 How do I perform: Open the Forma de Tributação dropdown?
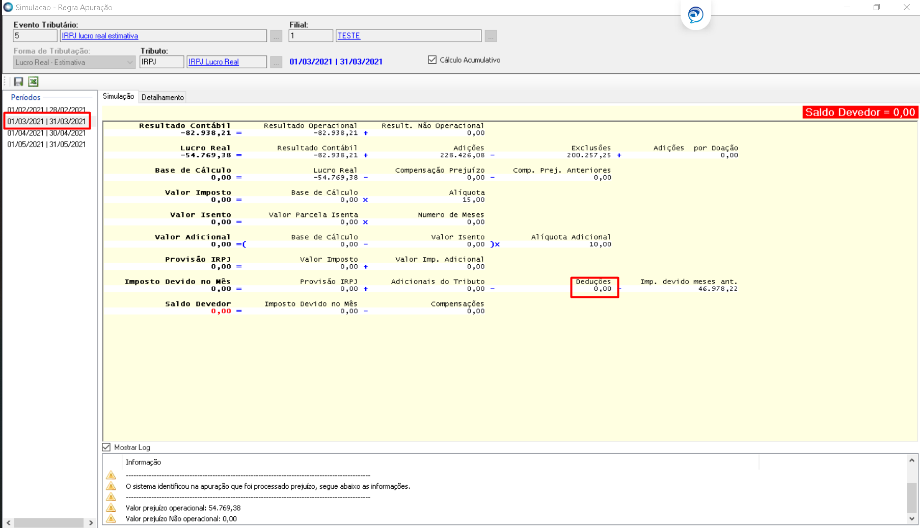[x=74, y=62]
